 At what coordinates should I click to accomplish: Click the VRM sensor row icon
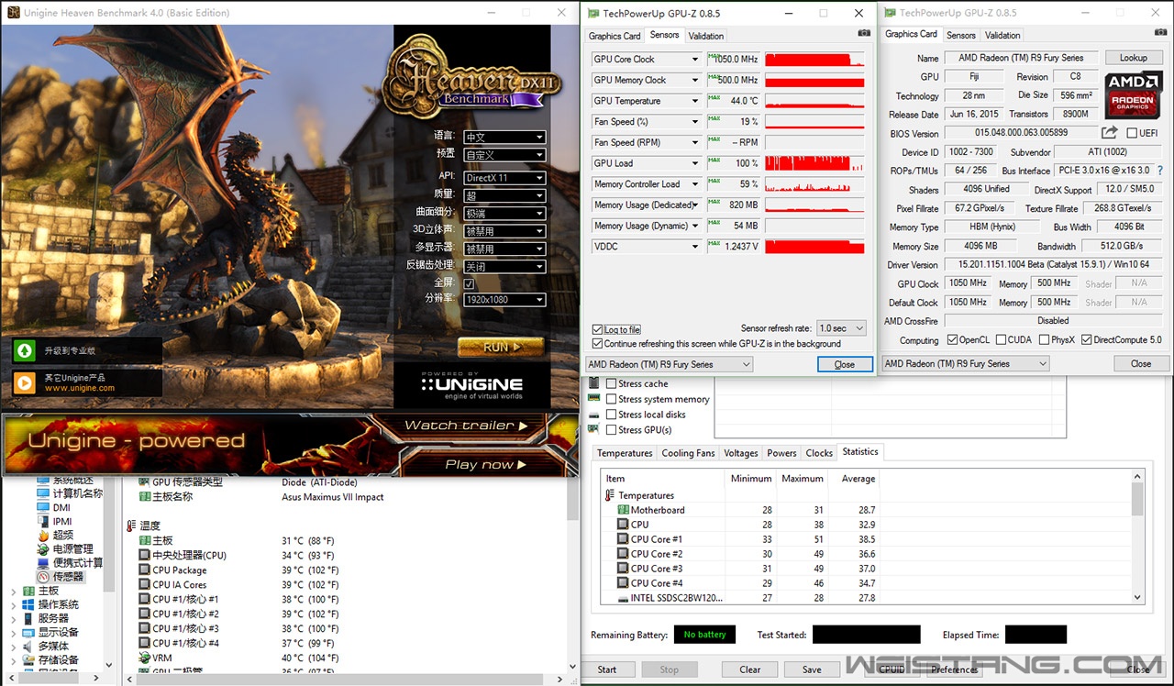[144, 658]
